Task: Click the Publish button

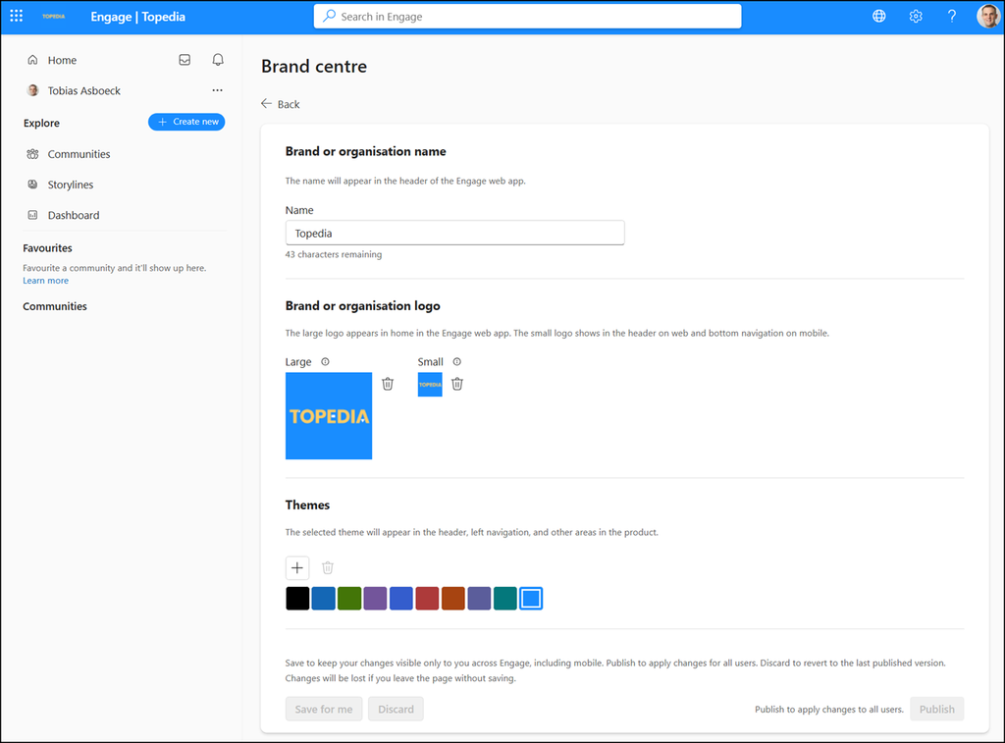Action: (936, 709)
